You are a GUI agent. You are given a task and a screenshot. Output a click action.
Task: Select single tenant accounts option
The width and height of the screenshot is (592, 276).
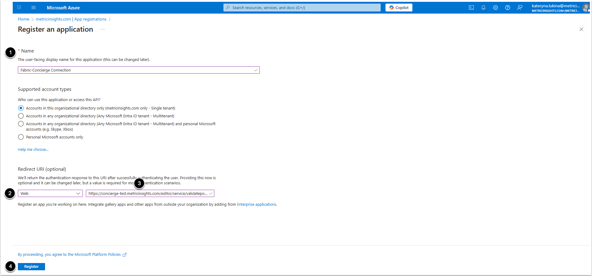click(21, 108)
